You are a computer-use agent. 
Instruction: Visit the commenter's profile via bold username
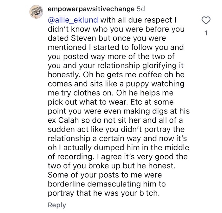click(91, 9)
